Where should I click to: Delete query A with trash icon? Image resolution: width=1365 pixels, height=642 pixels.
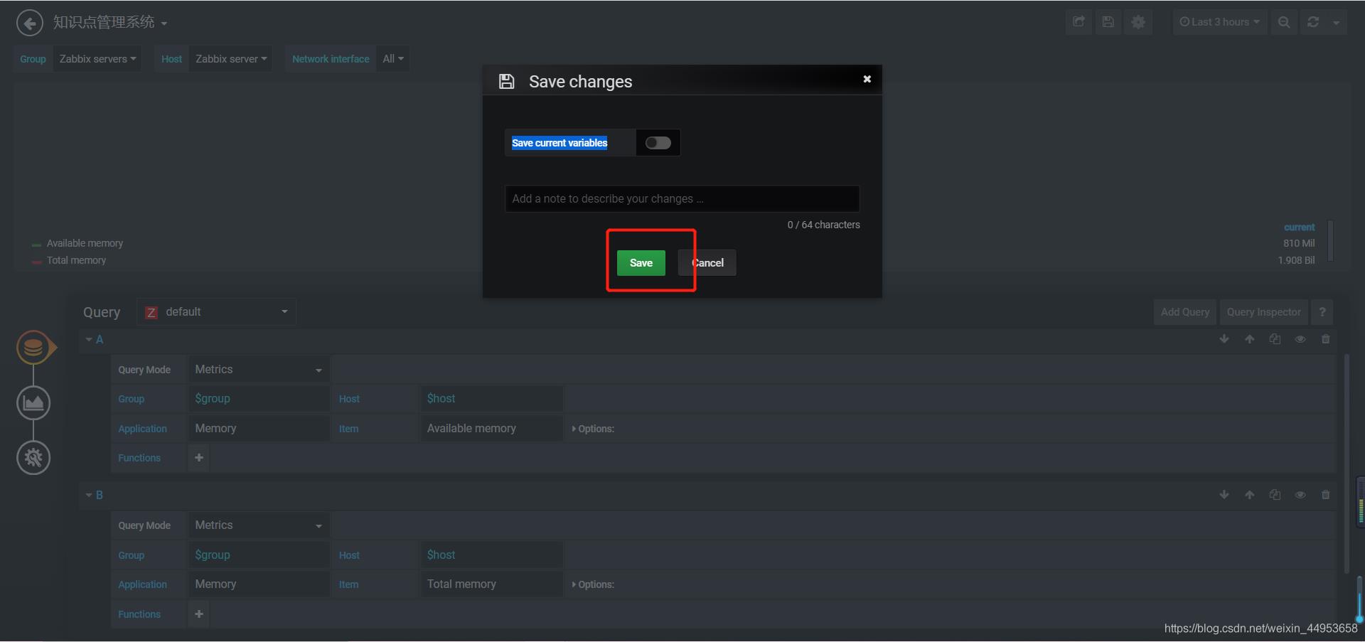(x=1325, y=339)
